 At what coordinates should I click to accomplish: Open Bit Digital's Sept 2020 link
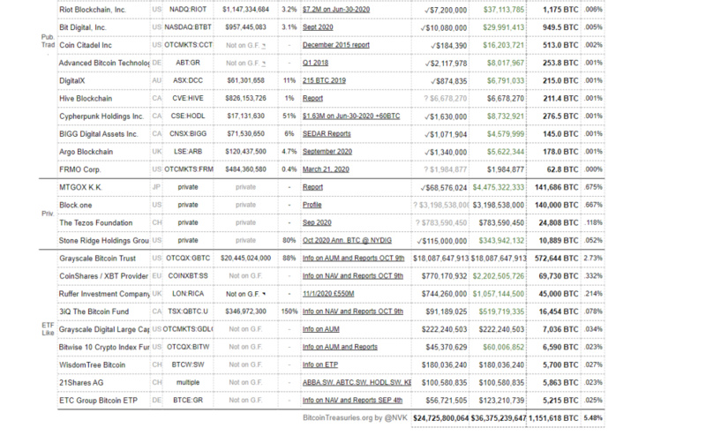(x=318, y=27)
